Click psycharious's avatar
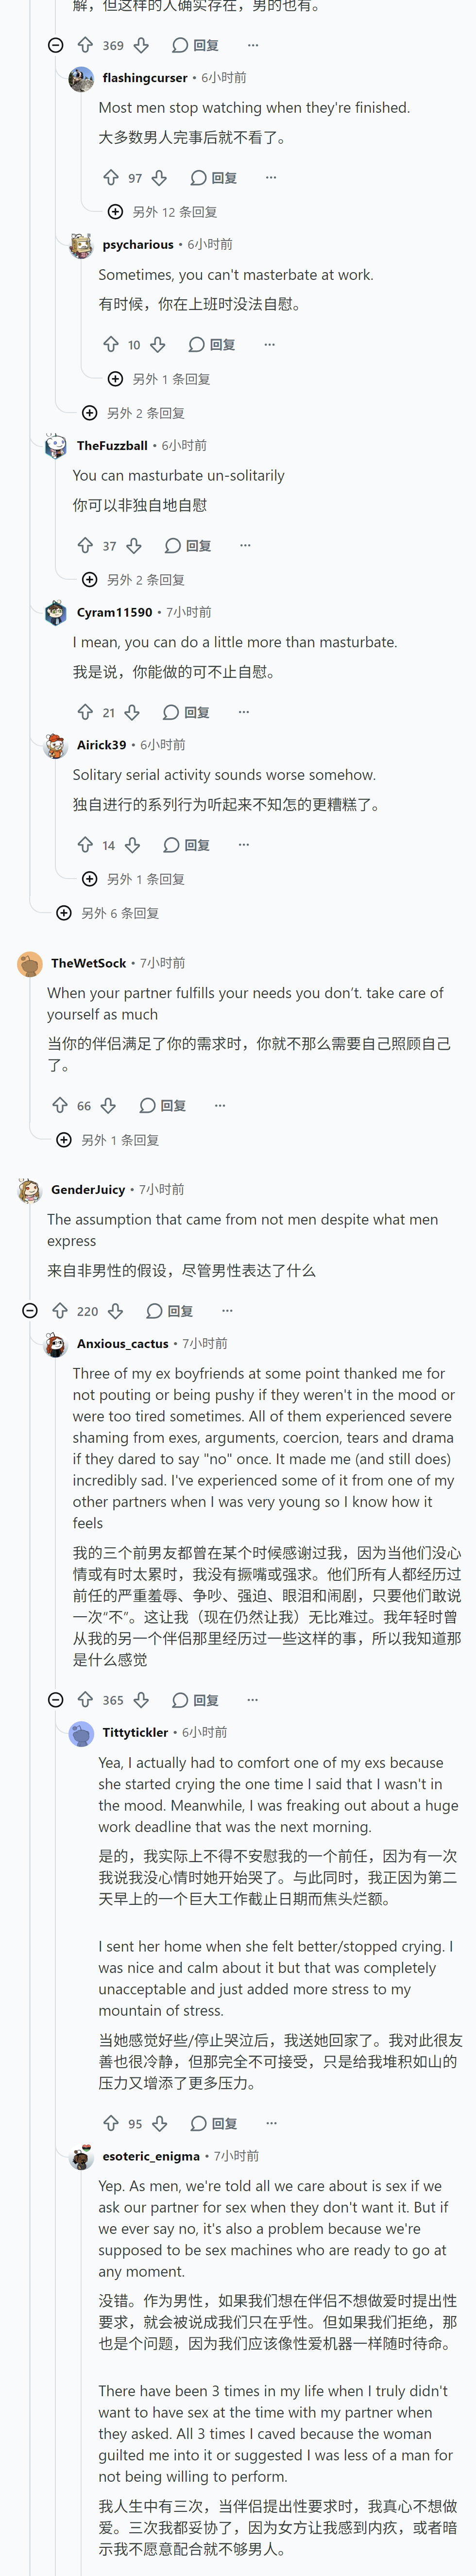 coord(81,245)
